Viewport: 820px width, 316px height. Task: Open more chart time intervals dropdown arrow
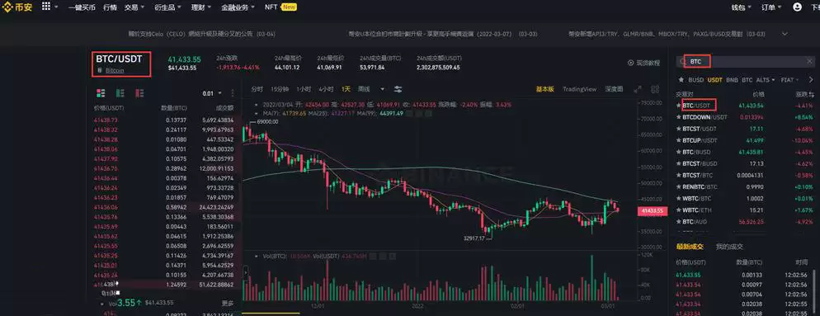tap(383, 89)
